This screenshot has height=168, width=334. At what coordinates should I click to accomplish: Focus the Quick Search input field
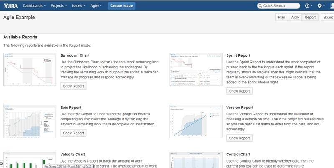pos(278,6)
